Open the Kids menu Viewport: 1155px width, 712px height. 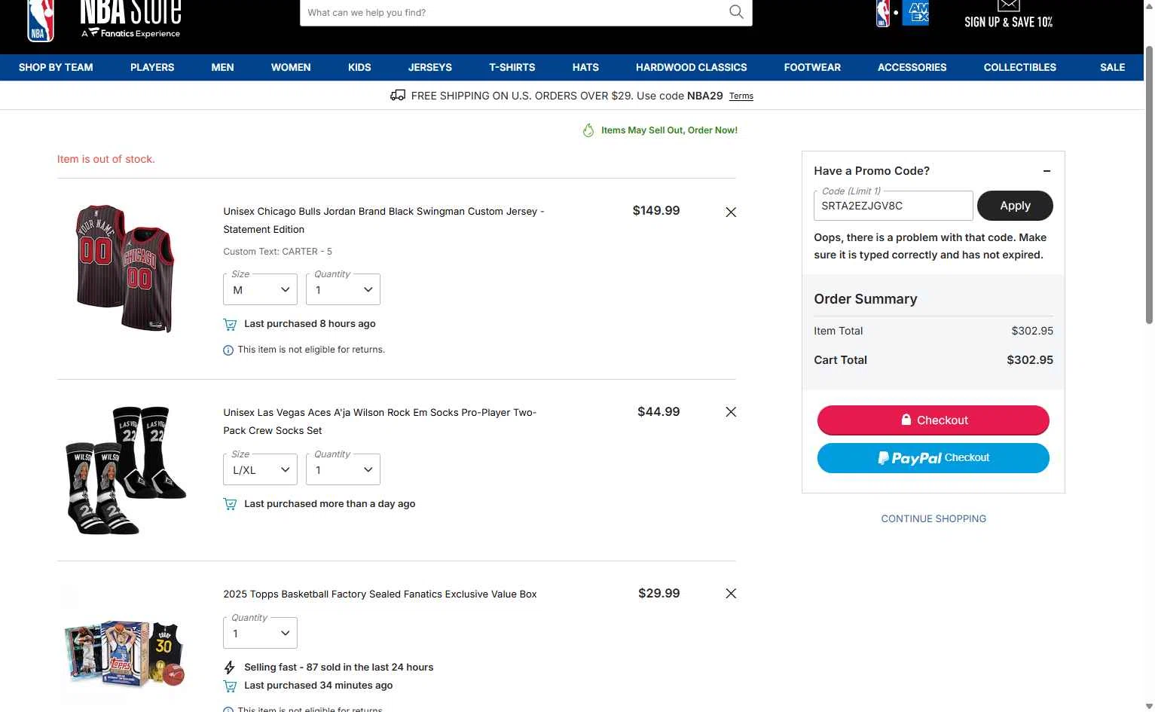click(x=359, y=67)
